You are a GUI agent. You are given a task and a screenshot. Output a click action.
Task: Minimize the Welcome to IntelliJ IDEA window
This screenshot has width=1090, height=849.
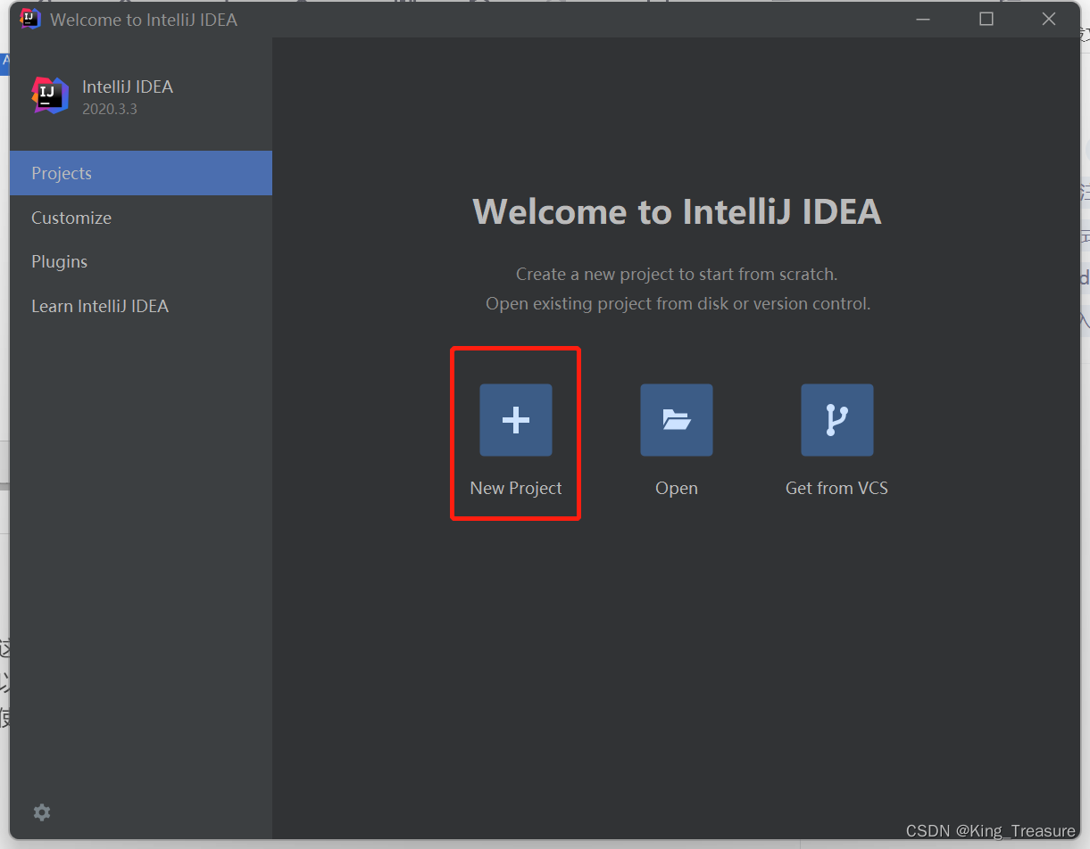[x=925, y=19]
